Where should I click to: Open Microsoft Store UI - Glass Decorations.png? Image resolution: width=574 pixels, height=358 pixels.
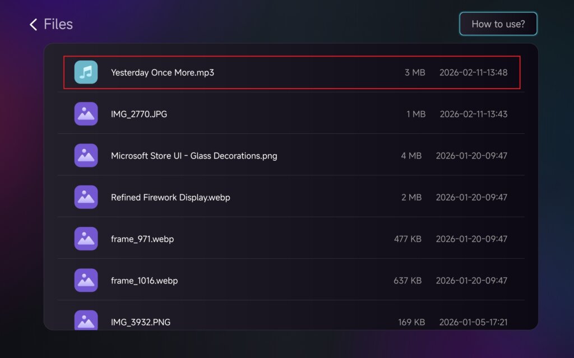pos(194,156)
